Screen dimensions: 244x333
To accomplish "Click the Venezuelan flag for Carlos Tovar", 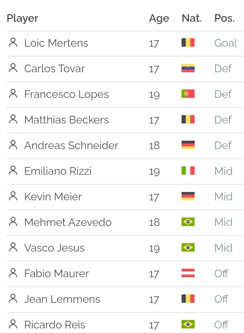I will pos(188,68).
